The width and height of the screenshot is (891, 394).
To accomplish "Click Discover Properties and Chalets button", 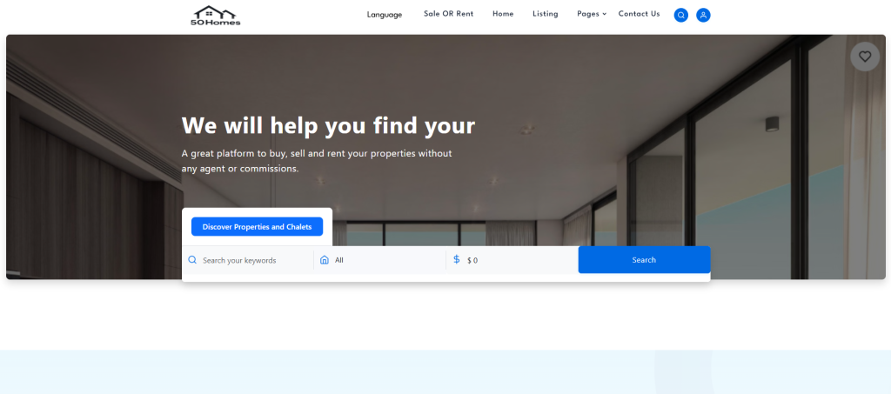I will click(x=257, y=227).
